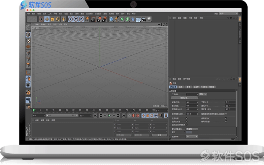Click the timeline preview range slider
This screenshot has width=264, height=165.
(62, 115)
